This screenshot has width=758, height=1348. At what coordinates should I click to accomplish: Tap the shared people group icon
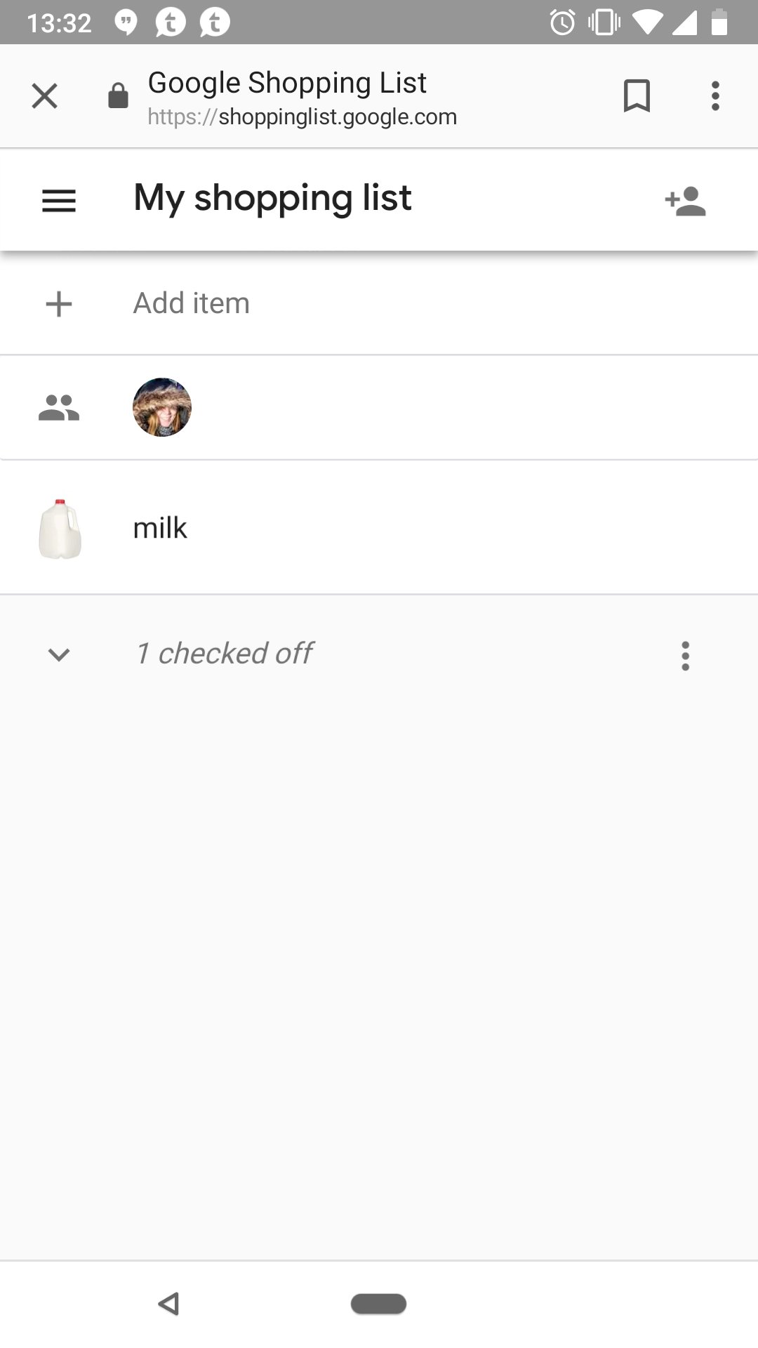click(59, 408)
